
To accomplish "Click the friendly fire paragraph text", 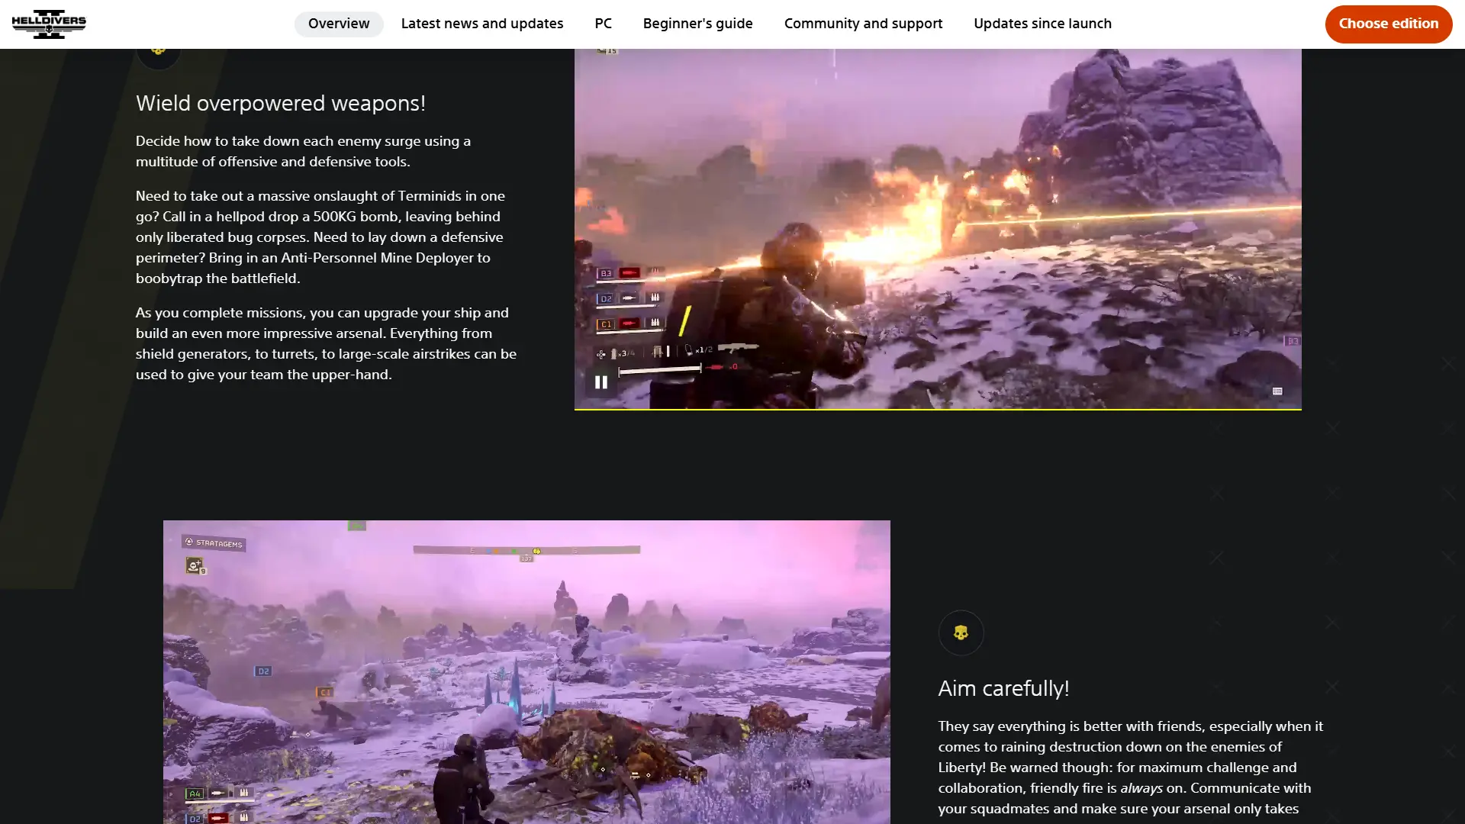I will pos(1129,768).
